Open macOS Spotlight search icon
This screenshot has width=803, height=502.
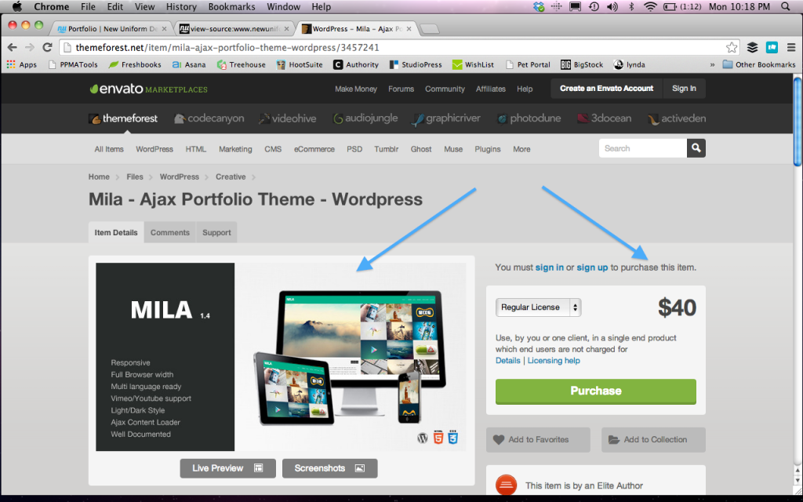[786, 6]
